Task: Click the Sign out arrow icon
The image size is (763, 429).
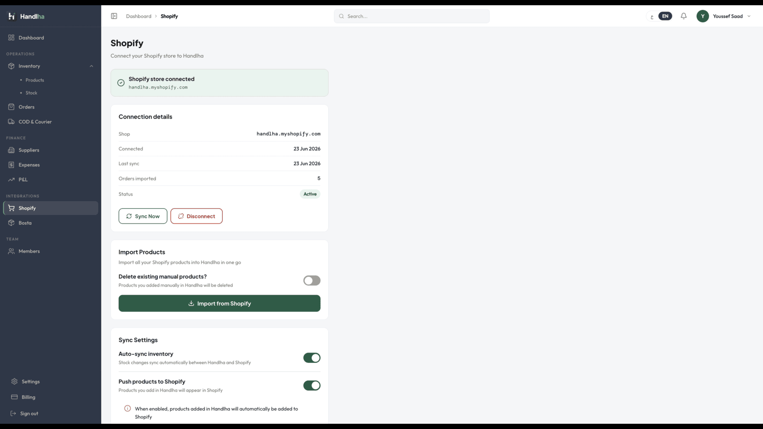Action: pyautogui.click(x=13, y=414)
